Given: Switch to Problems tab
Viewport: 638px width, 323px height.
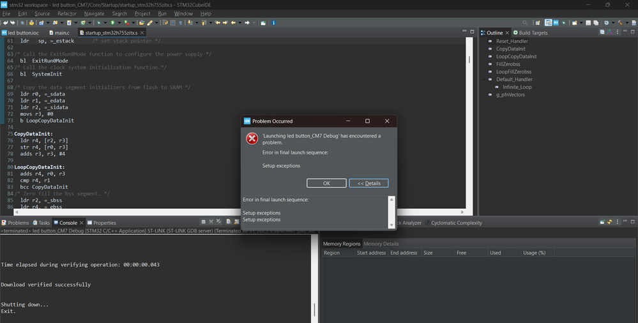Looking at the screenshot, I should point(15,223).
